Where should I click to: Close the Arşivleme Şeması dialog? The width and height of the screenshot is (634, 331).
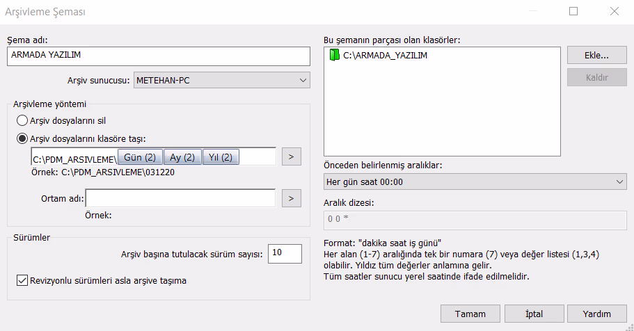pos(615,11)
